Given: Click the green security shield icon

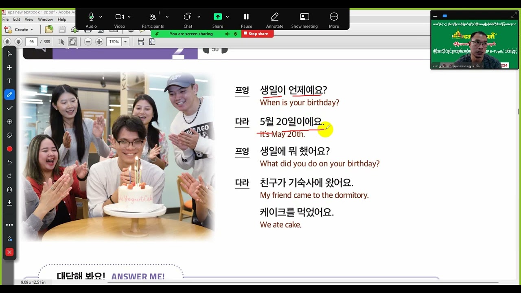Looking at the screenshot, I should point(235,34).
